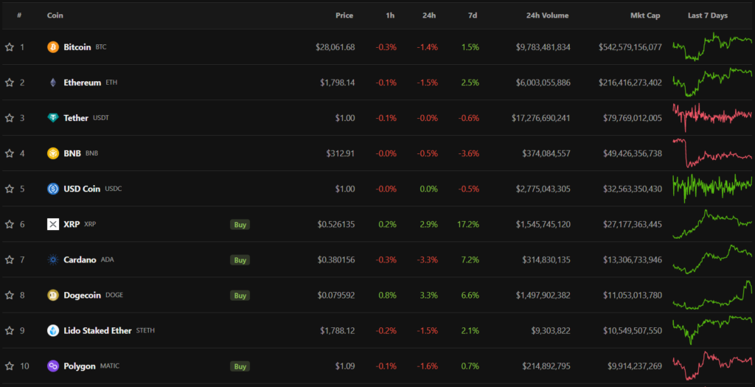Sort by the 1h change column
Image resolution: width=755 pixels, height=387 pixels.
pyautogui.click(x=390, y=15)
